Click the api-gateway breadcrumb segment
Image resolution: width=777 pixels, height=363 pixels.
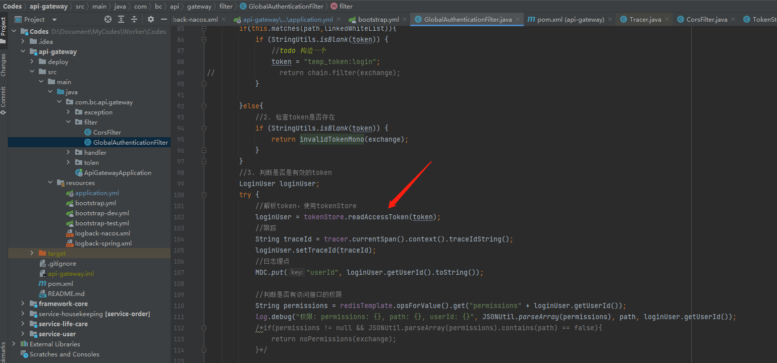coord(48,7)
